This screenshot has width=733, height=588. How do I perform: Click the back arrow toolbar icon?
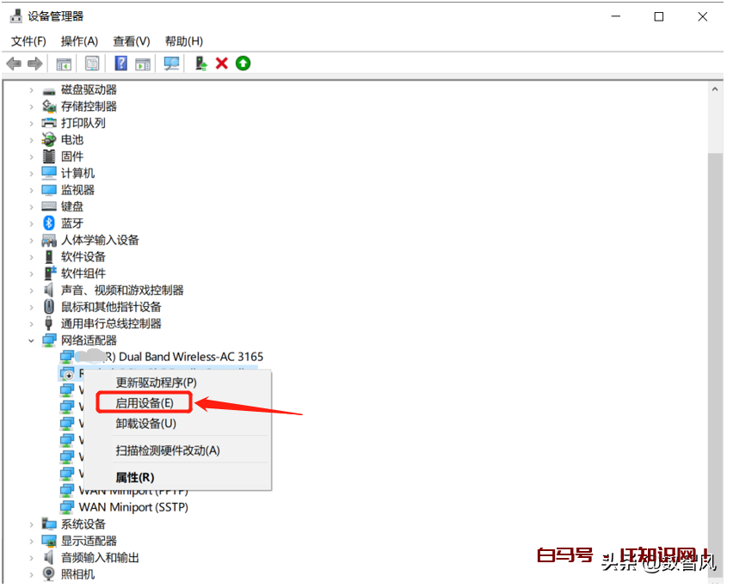pos(14,64)
